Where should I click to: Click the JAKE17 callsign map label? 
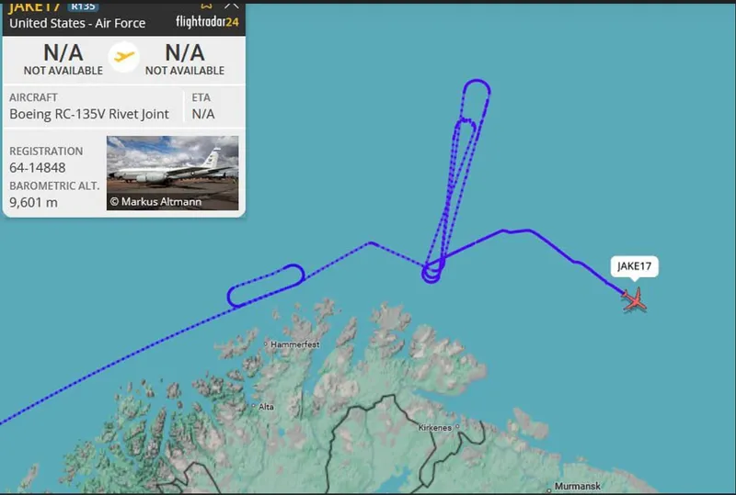(634, 266)
